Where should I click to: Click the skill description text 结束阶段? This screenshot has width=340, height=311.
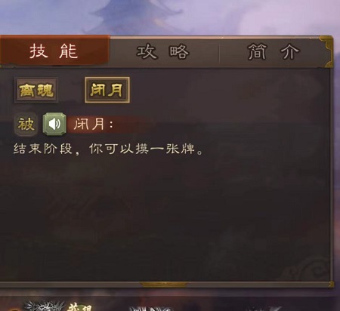42,149
